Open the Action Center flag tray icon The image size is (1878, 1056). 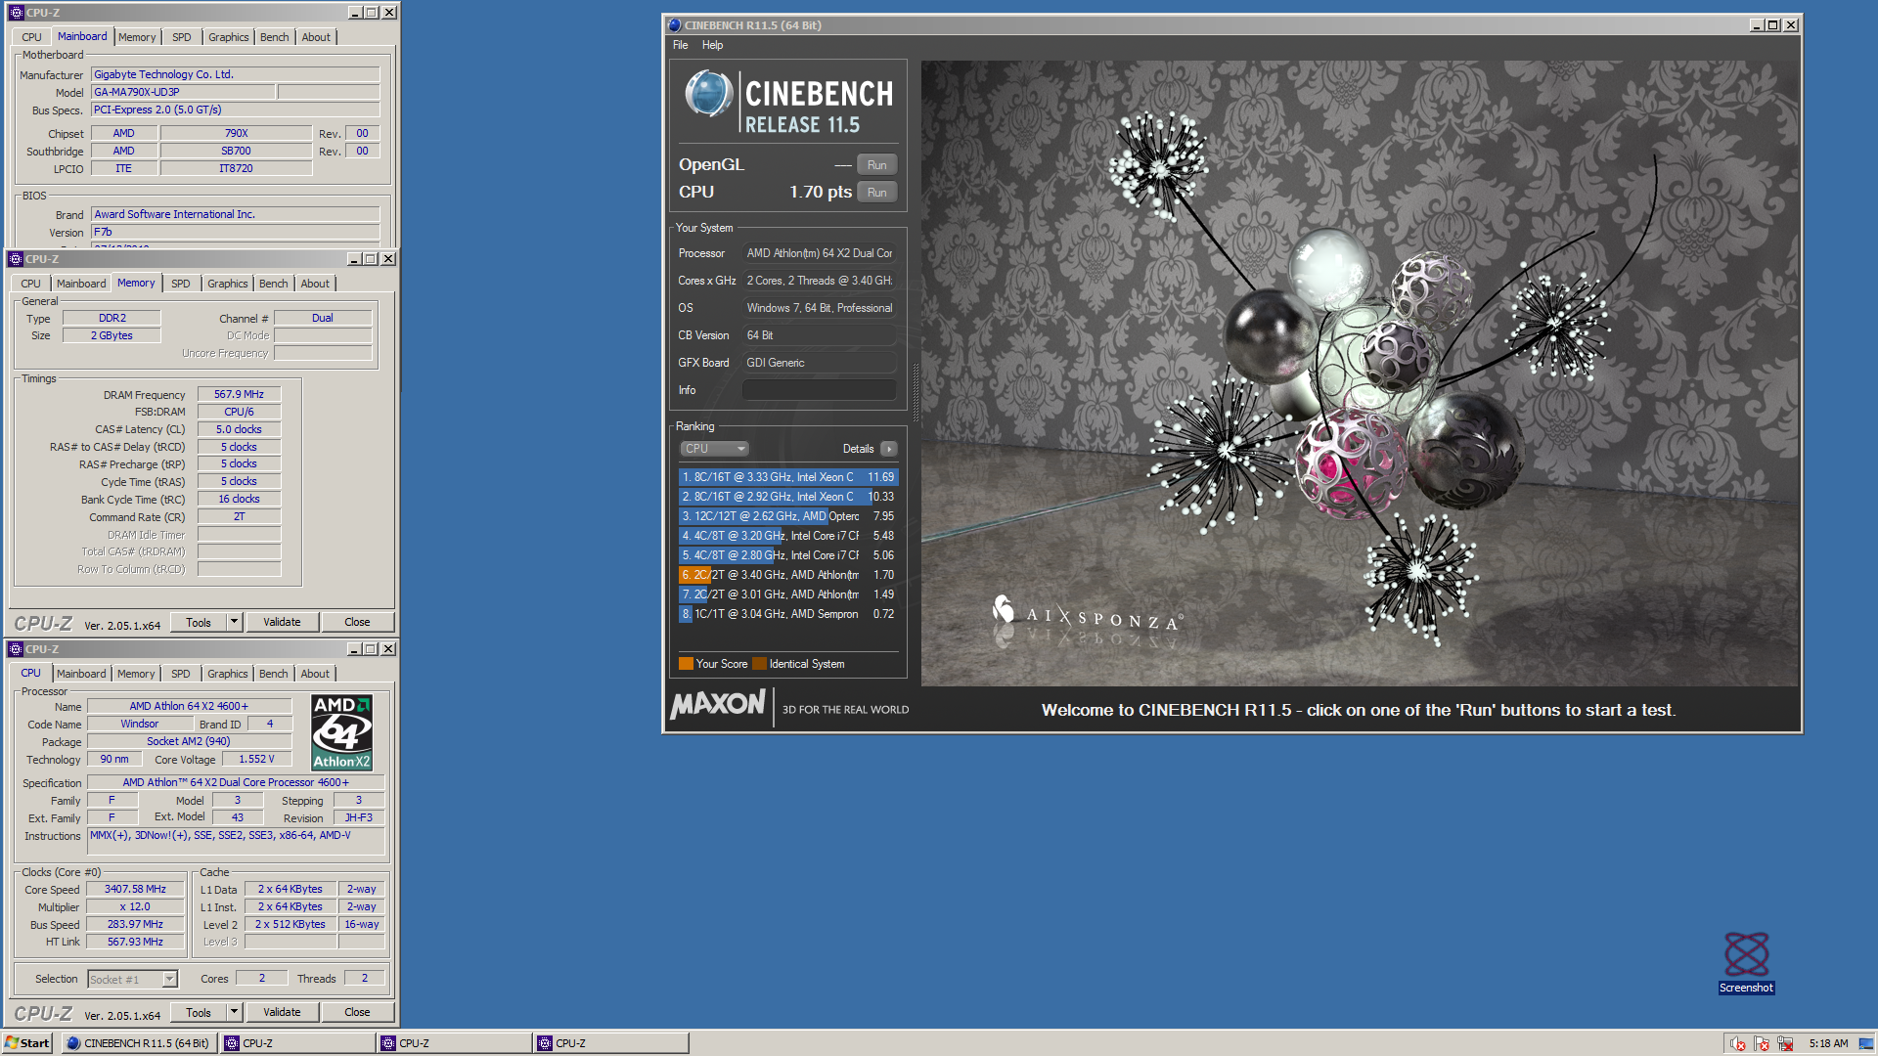(x=1762, y=1043)
